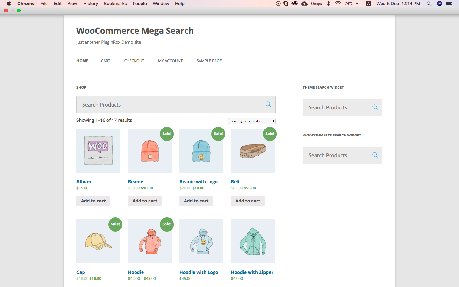The height and width of the screenshot is (287, 459).
Task: Click the cloud upload menu bar icon
Action: point(304,4)
